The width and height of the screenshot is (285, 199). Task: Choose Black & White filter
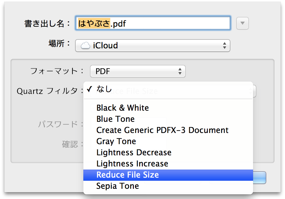pyautogui.click(x=123, y=108)
